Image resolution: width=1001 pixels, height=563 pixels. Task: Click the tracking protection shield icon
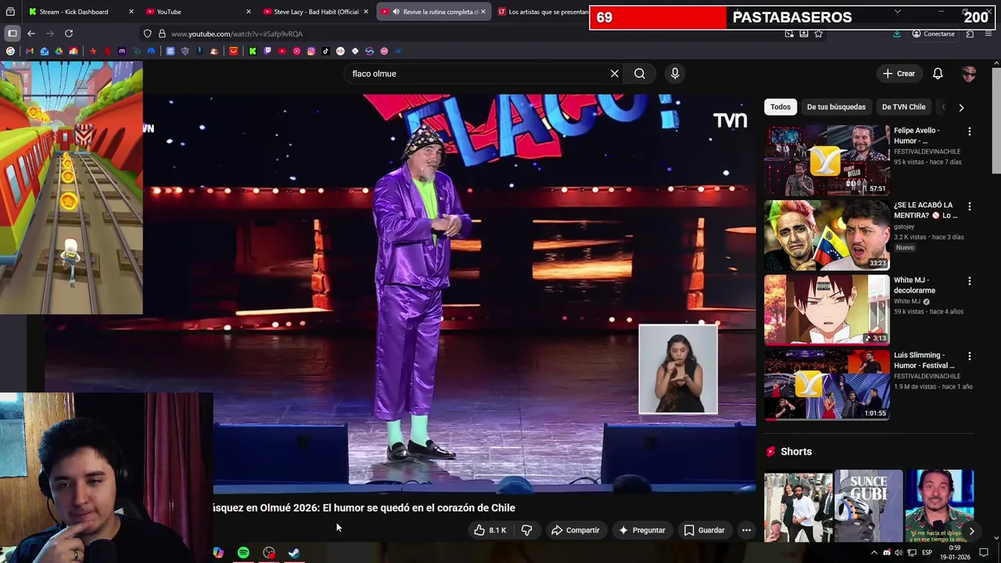147,34
